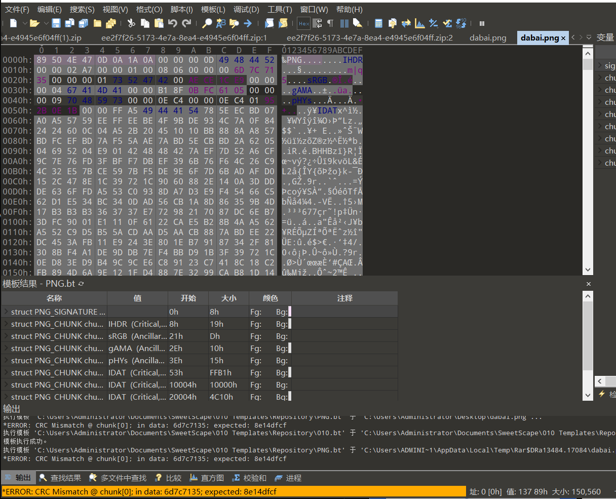Viewport: 616px width, 499px height.
Task: Click the Bg color swatch for gAMA row
Action: pos(290,349)
